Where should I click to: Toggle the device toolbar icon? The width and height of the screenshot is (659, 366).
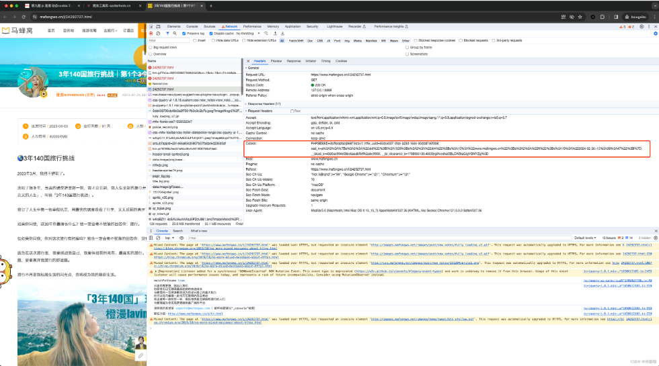[157, 26]
